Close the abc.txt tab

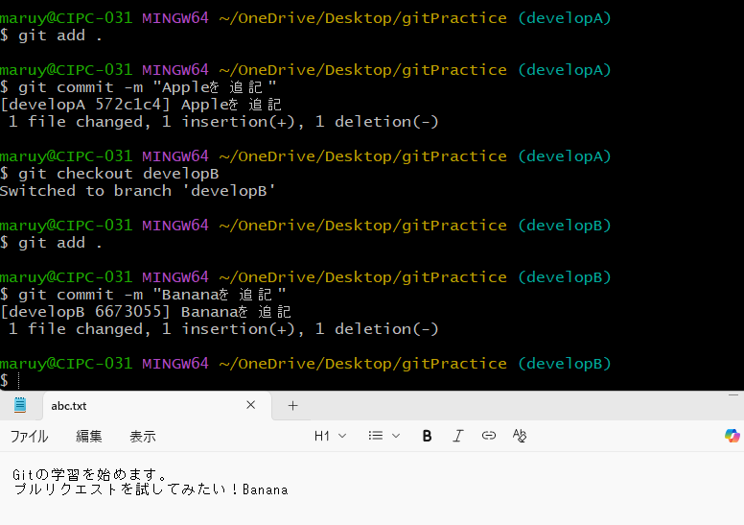click(251, 405)
